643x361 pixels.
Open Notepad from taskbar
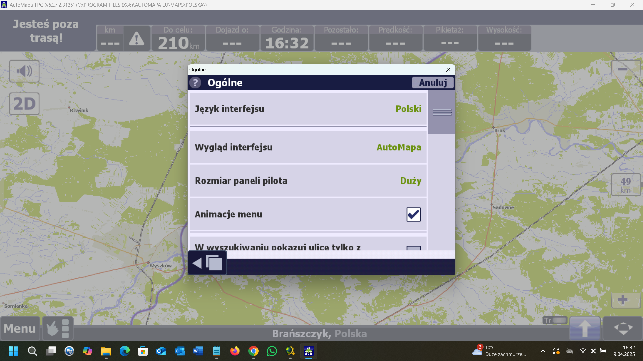pyautogui.click(x=217, y=351)
